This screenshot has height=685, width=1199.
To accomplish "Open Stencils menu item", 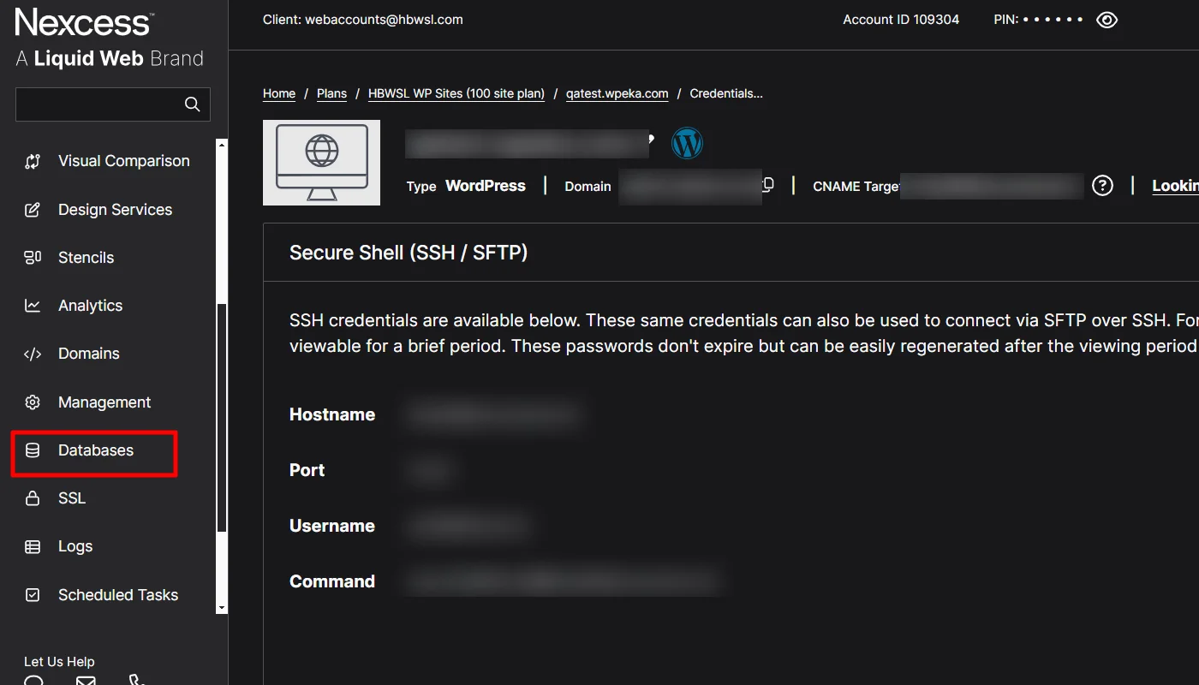I will point(86,258).
